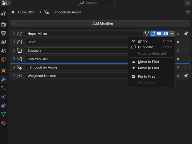
Task: Open the Object properties tab
Action: tap(3, 71)
